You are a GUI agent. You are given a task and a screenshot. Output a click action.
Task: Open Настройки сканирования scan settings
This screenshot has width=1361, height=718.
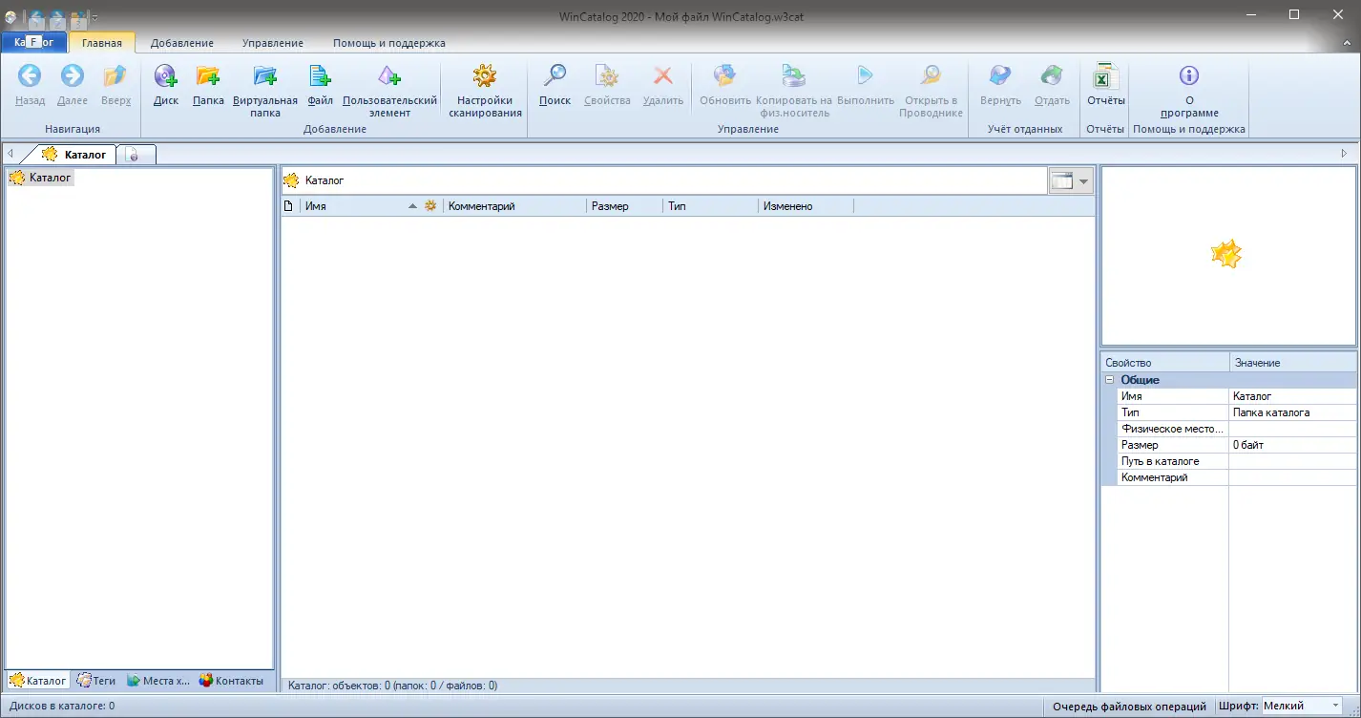point(485,91)
